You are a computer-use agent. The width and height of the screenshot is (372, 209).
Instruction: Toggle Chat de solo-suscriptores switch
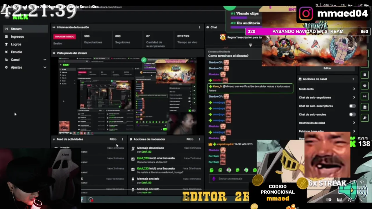pyautogui.click(x=352, y=106)
